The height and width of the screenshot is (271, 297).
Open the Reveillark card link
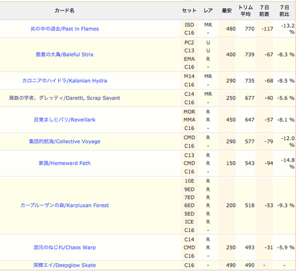tap(64, 120)
